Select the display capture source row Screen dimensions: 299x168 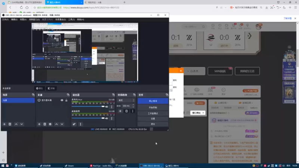coord(53,100)
